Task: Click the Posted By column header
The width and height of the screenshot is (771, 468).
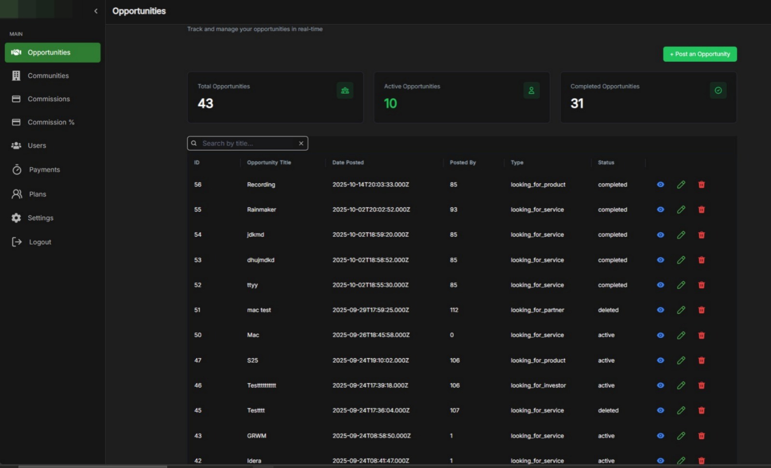Action: pos(463,162)
